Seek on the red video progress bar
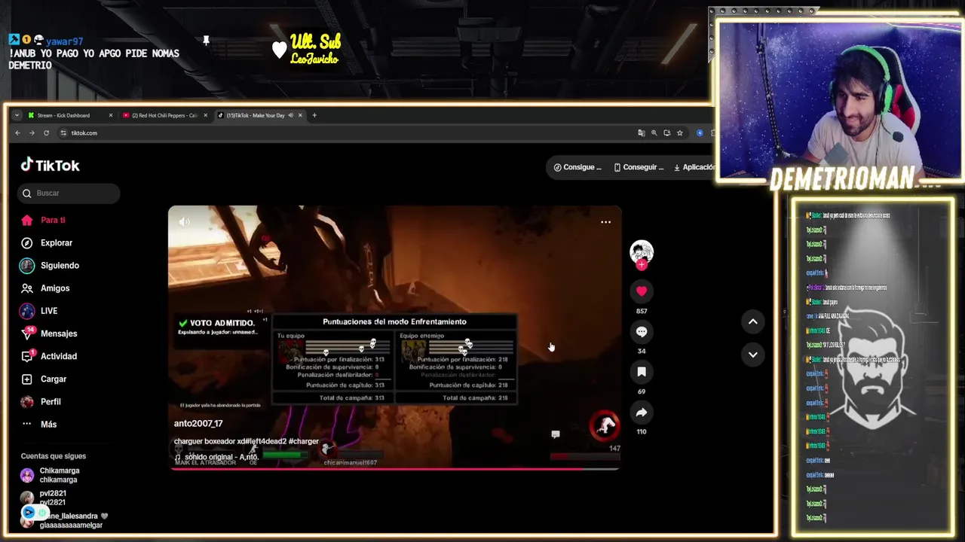 coord(394,469)
